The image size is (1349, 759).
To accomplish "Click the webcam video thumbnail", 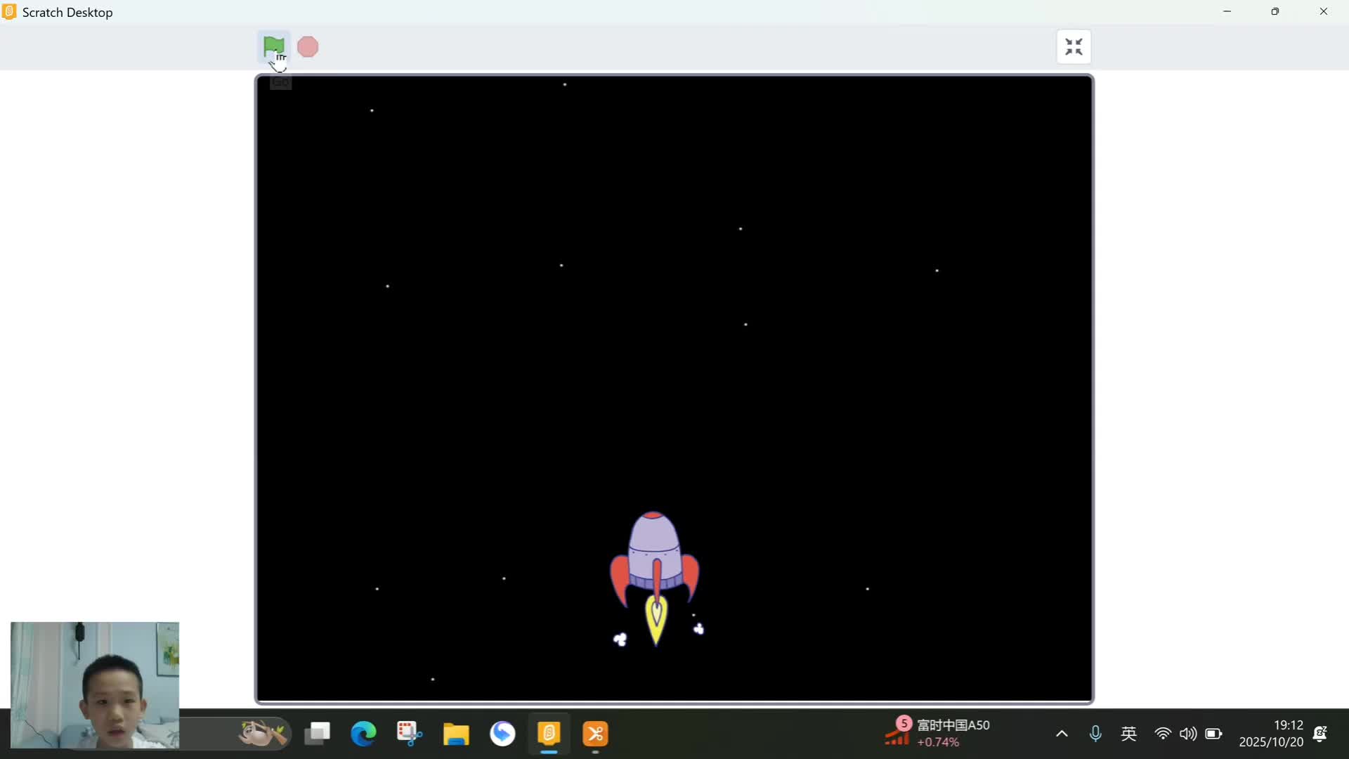I will click(95, 685).
